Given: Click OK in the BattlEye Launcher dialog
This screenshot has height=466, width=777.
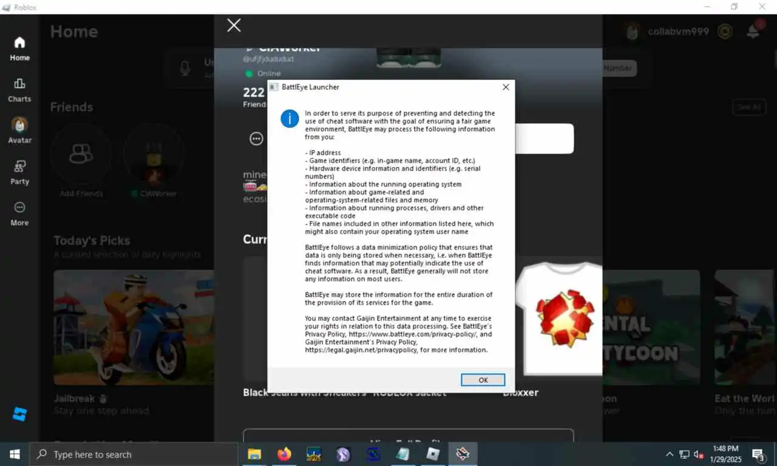Looking at the screenshot, I should 483,380.
